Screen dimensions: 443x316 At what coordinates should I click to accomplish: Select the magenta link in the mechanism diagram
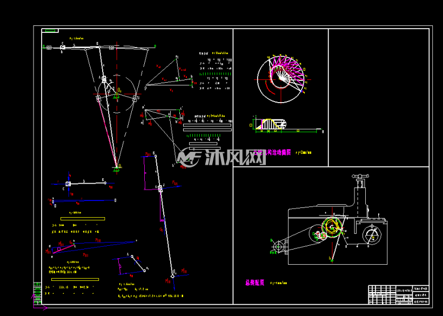click(107, 133)
